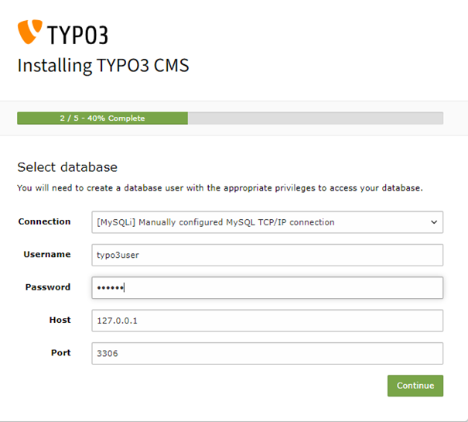This screenshot has height=422, width=468.
Task: Click the Port field with 3306
Action: click(x=267, y=353)
